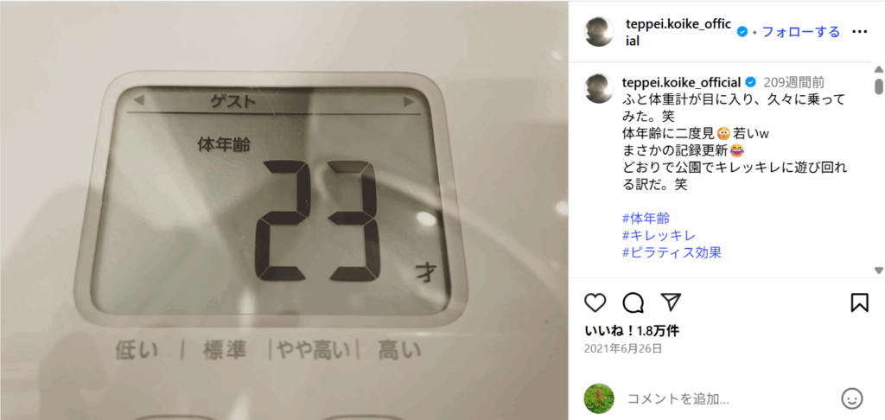Like the post with the heart icon
Viewport: 885px width, 420px height.
coord(595,303)
